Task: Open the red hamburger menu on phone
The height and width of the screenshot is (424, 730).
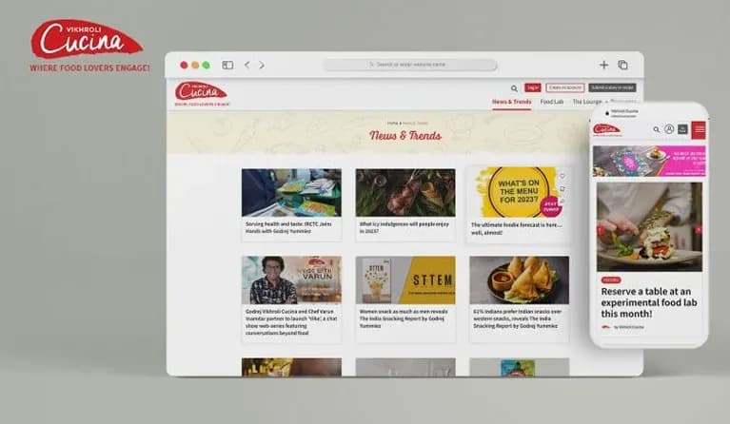Action: (699, 129)
